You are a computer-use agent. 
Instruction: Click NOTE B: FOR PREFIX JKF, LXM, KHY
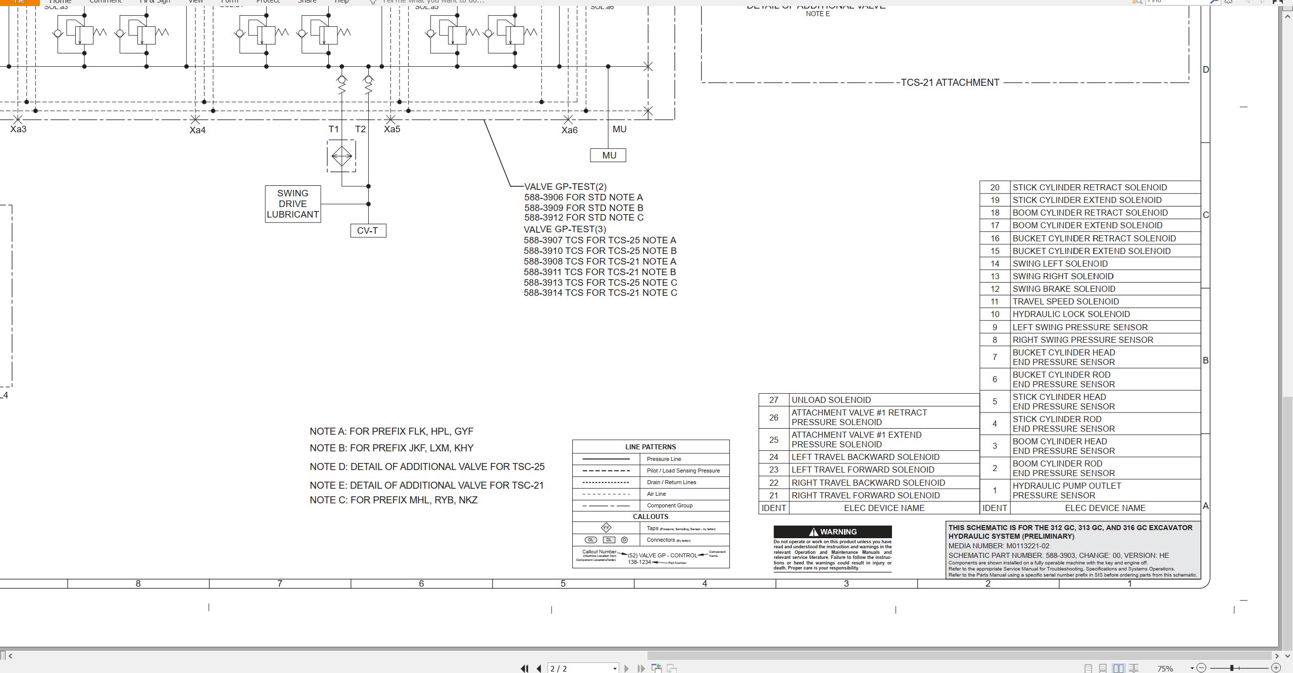tap(391, 448)
